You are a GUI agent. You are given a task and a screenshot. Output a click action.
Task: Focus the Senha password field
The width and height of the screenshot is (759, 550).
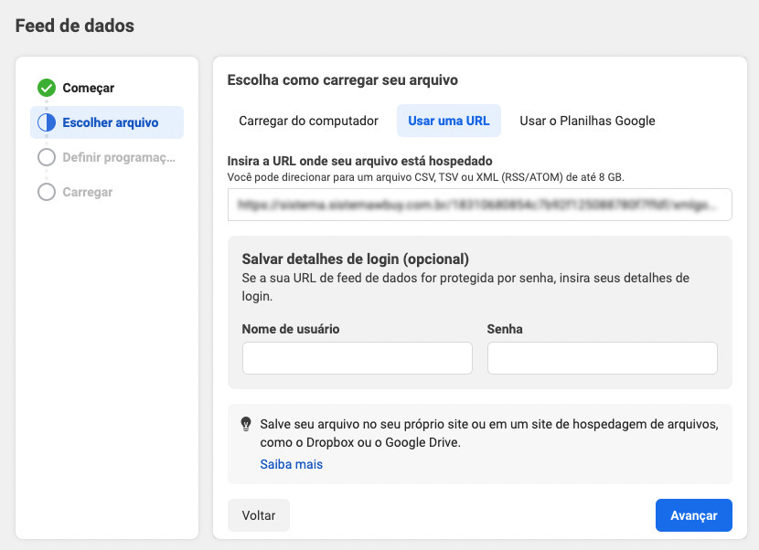(602, 358)
